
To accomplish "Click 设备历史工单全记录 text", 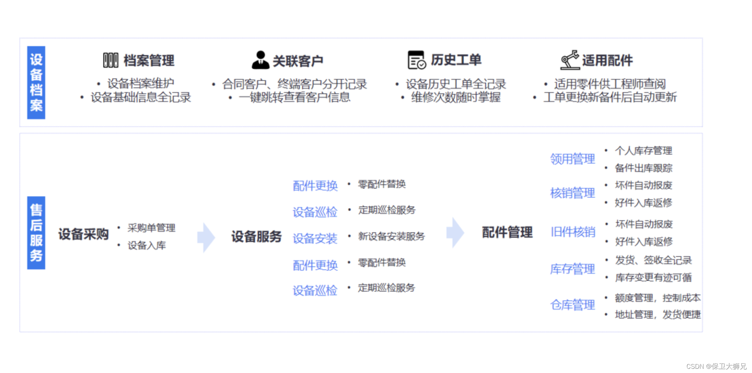I will (x=456, y=84).
